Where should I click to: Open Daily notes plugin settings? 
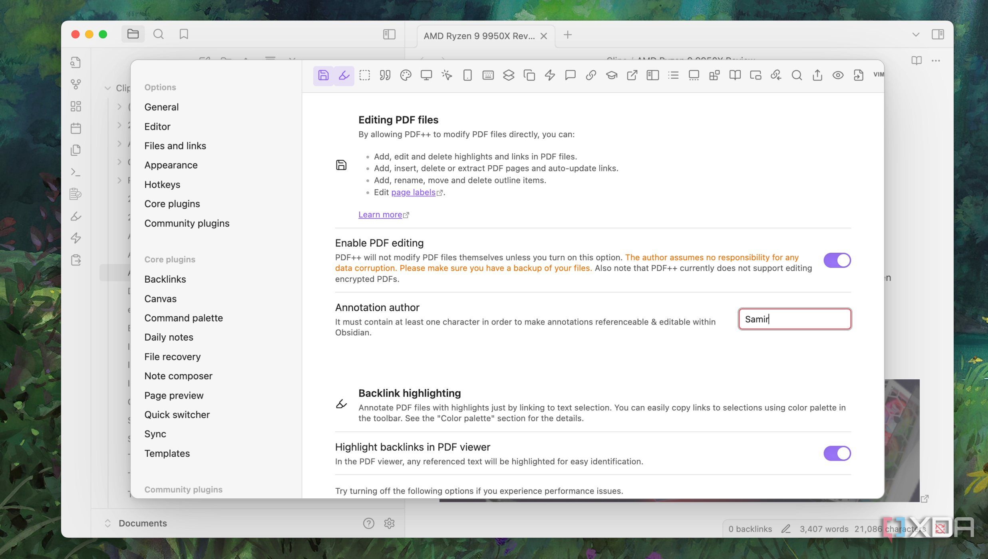click(169, 337)
